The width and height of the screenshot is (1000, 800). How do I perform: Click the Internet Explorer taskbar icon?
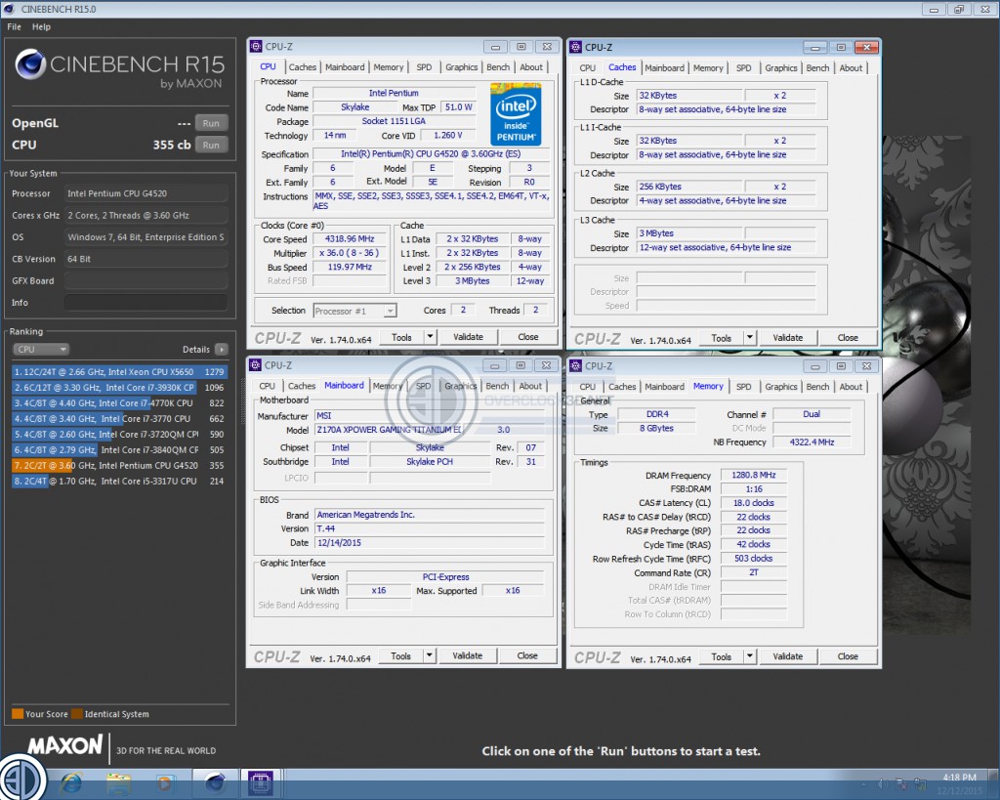[x=71, y=783]
